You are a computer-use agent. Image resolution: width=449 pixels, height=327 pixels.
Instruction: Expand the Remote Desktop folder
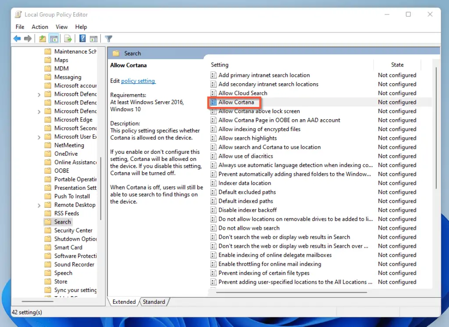pyautogui.click(x=40, y=205)
